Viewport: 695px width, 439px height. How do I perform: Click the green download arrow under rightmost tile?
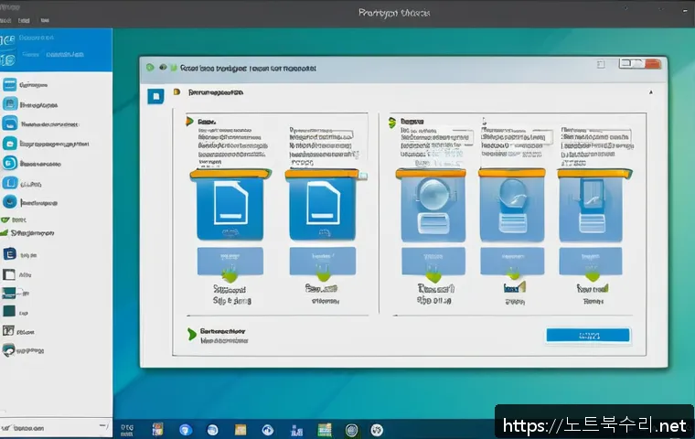(x=592, y=273)
